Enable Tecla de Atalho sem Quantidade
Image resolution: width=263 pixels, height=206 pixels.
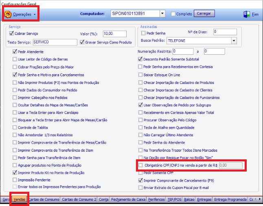[x=140, y=127]
